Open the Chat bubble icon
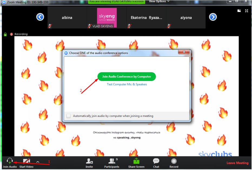 (156, 161)
